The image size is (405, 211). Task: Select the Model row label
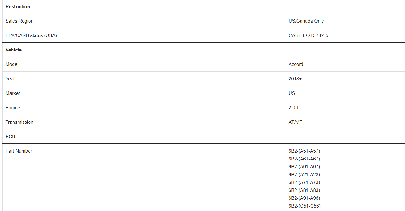(x=12, y=64)
